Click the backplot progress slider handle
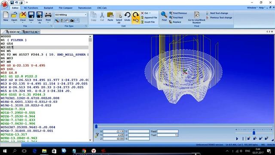 pos(96,126)
